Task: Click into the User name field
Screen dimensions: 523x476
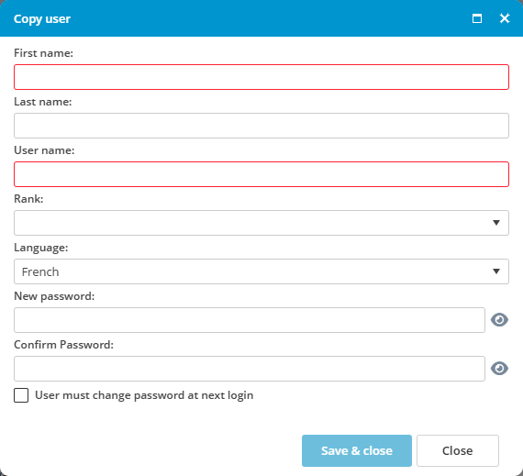Action: coord(261,174)
